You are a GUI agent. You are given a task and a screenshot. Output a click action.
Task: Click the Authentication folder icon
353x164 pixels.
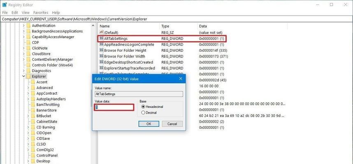coord(28,25)
